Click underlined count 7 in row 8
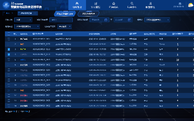Image resolution: width=194 pixels, height=121 pixels. click(178, 75)
